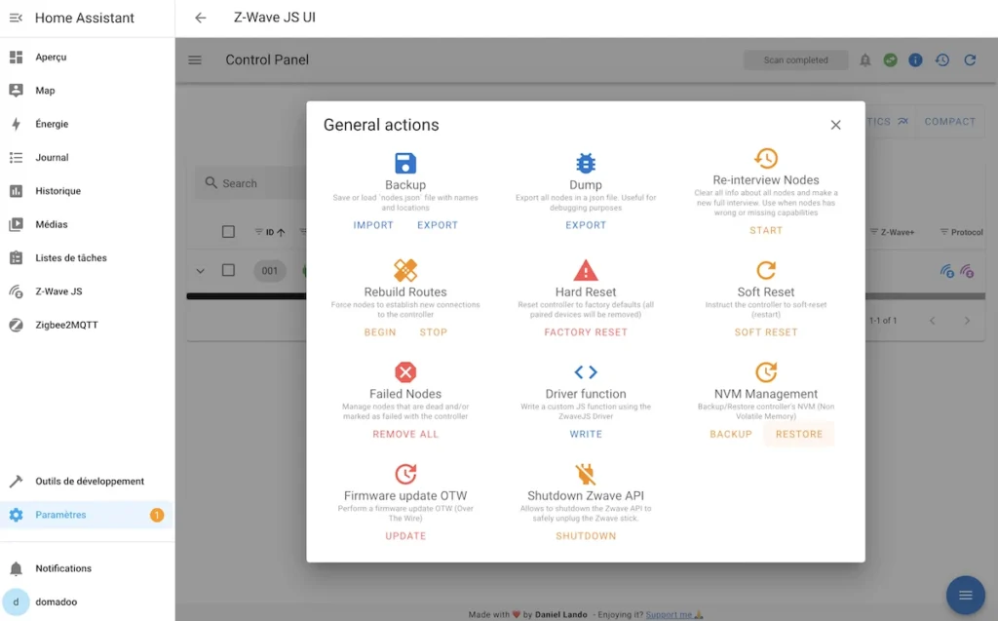The height and width of the screenshot is (621, 998).
Task: Open the domadoo user profile
Action: coord(87,602)
